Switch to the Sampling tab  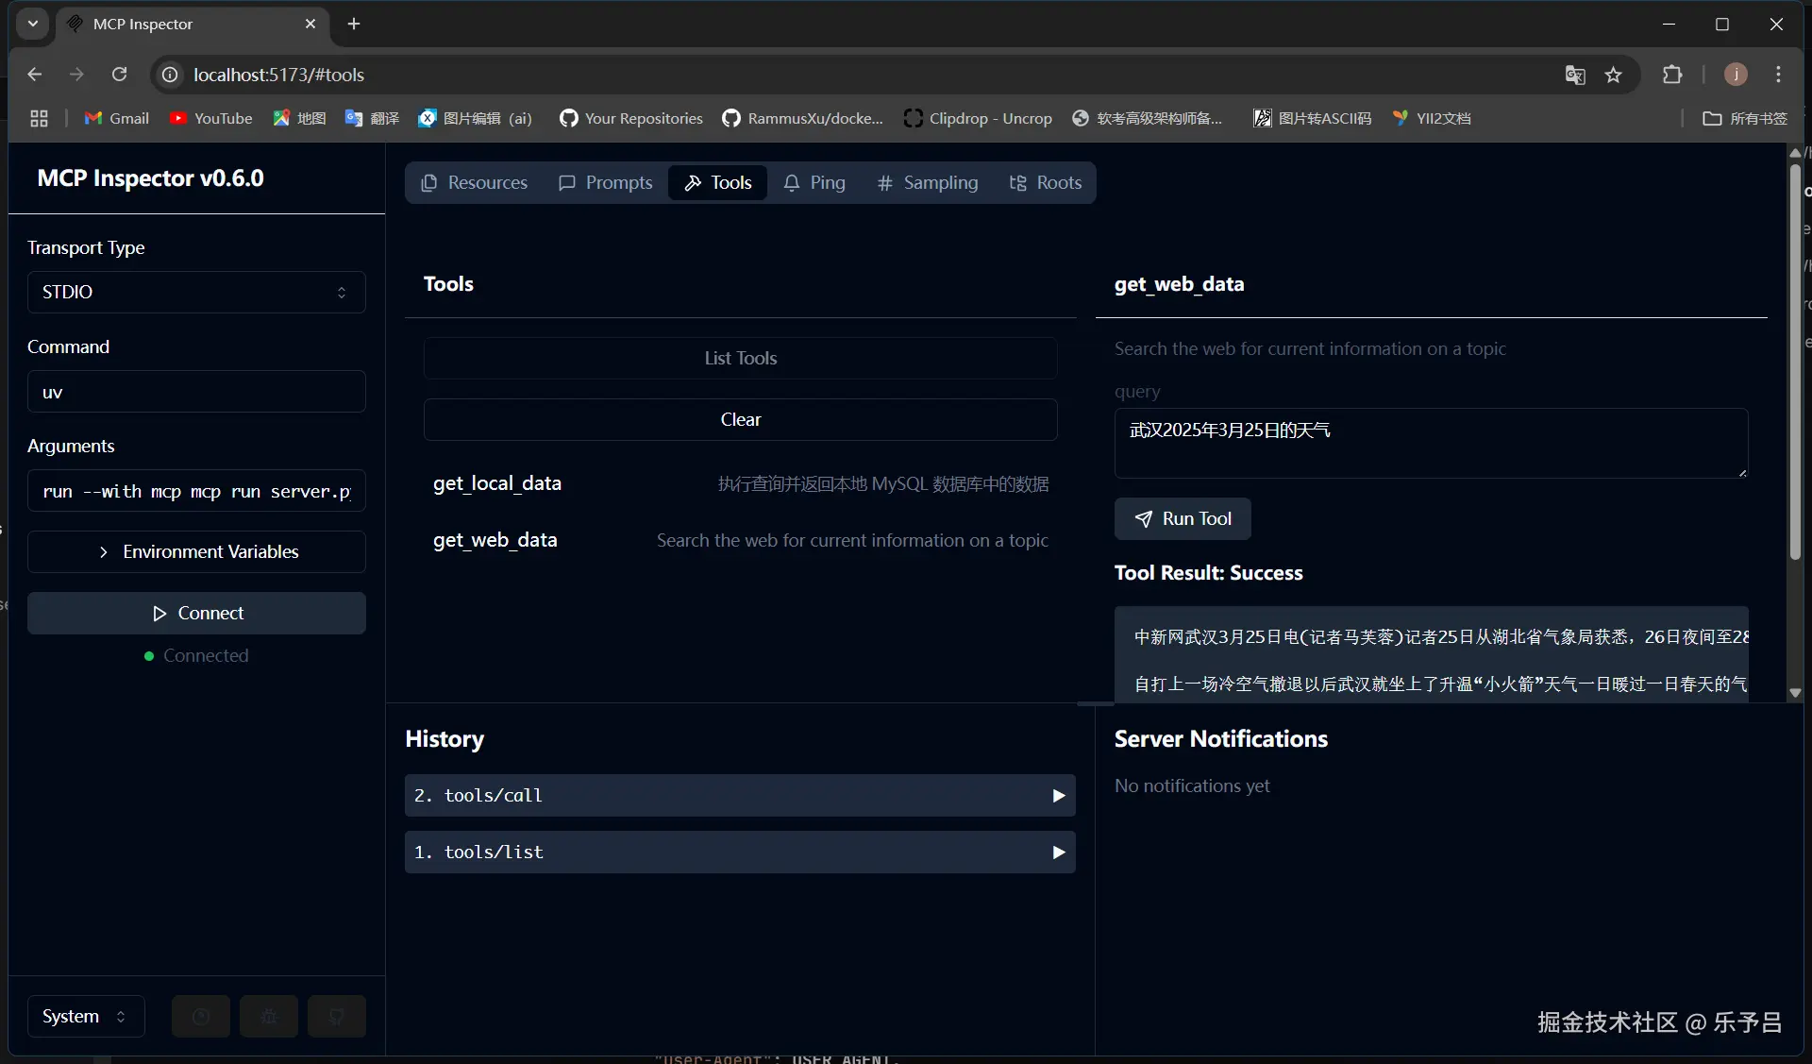tap(928, 183)
